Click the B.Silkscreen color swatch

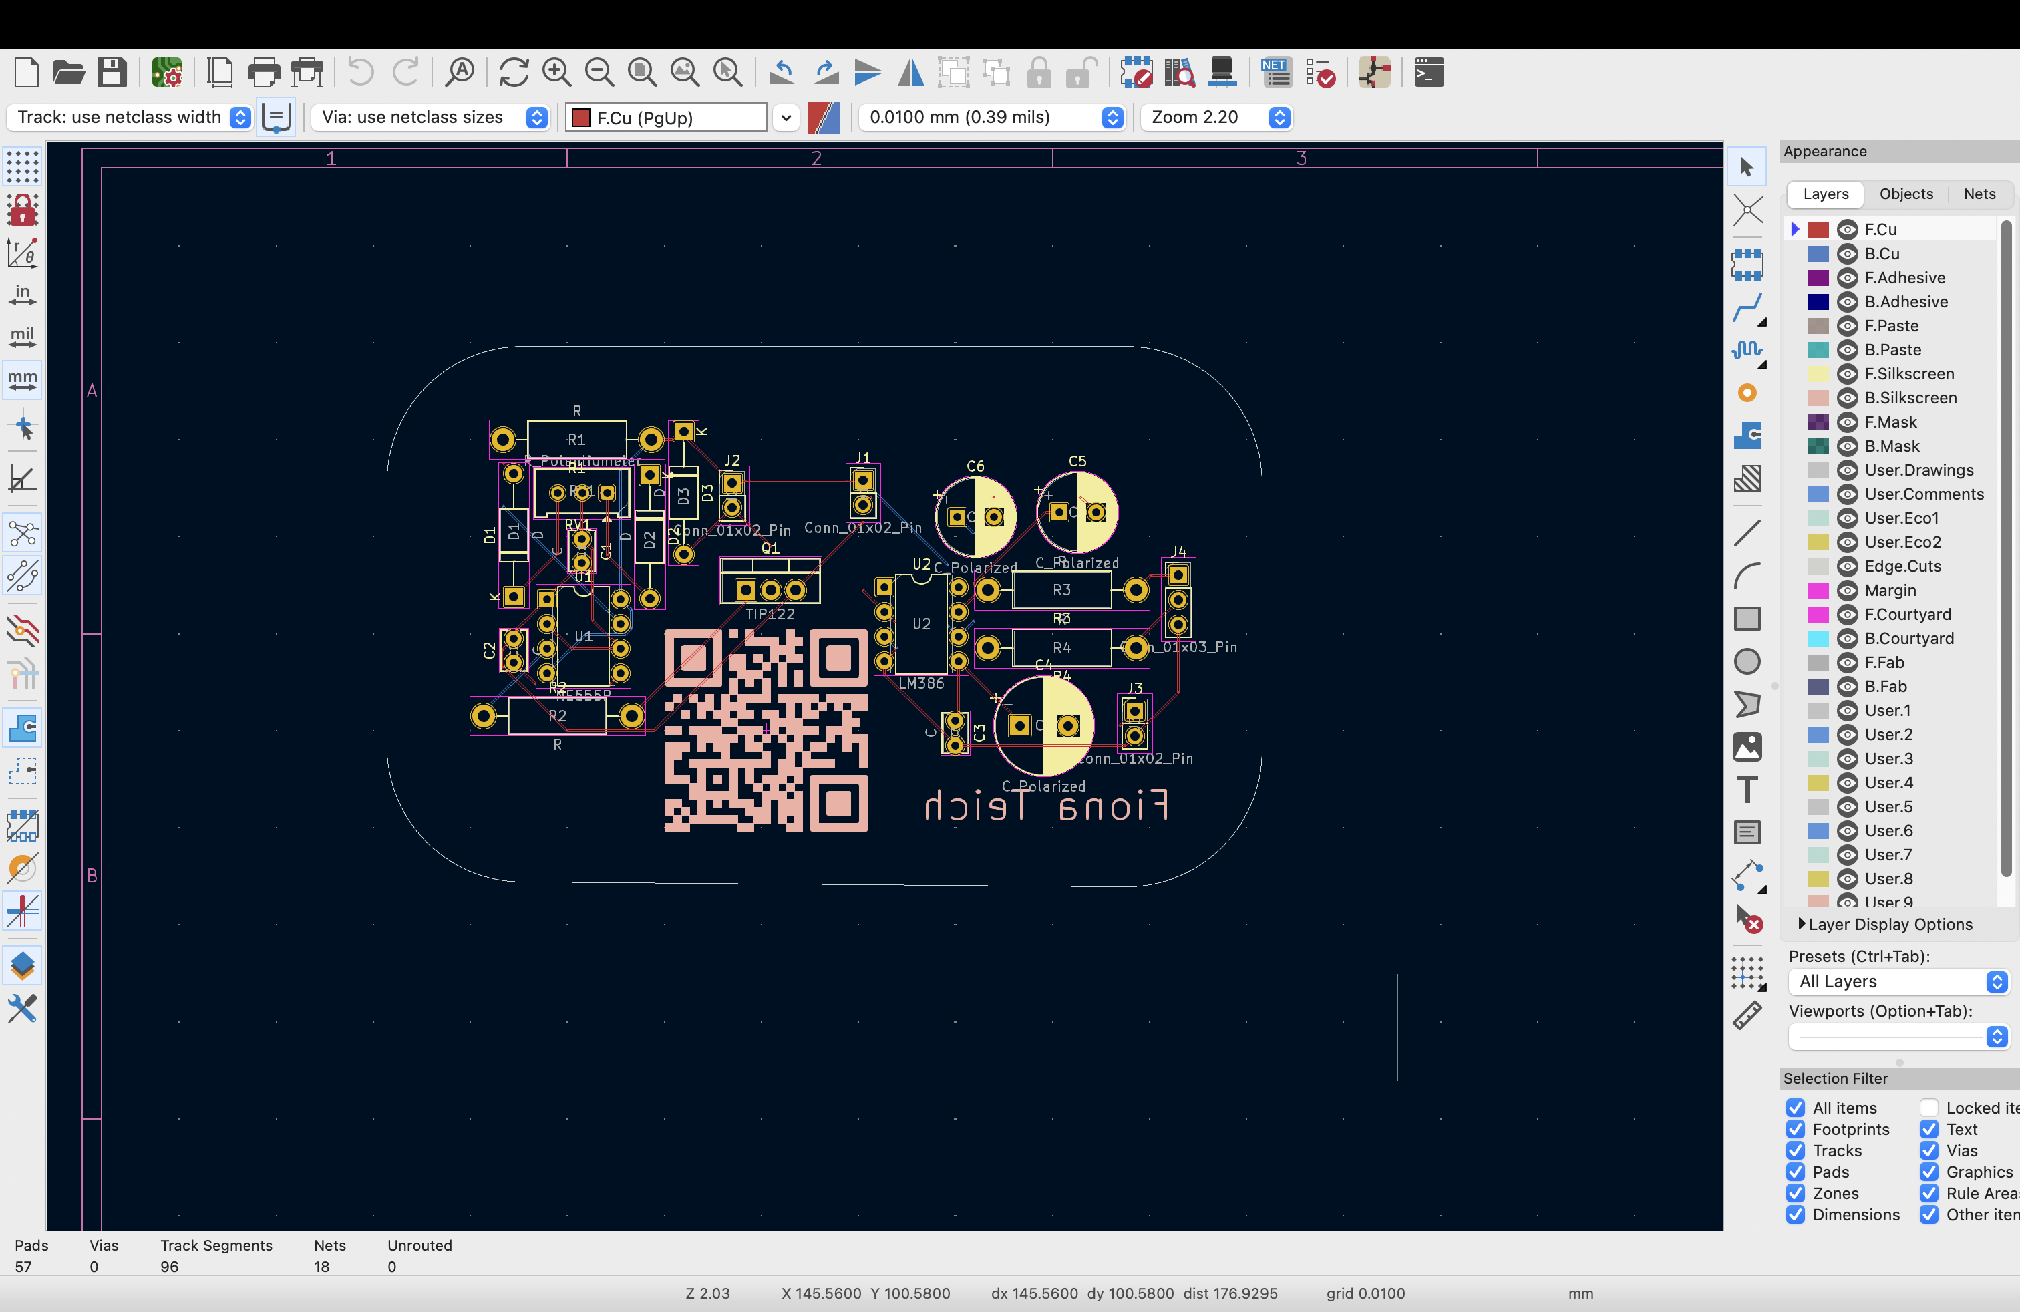tap(1817, 398)
